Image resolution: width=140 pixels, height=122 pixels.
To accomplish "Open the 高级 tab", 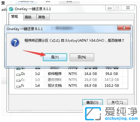I will [30, 17].
